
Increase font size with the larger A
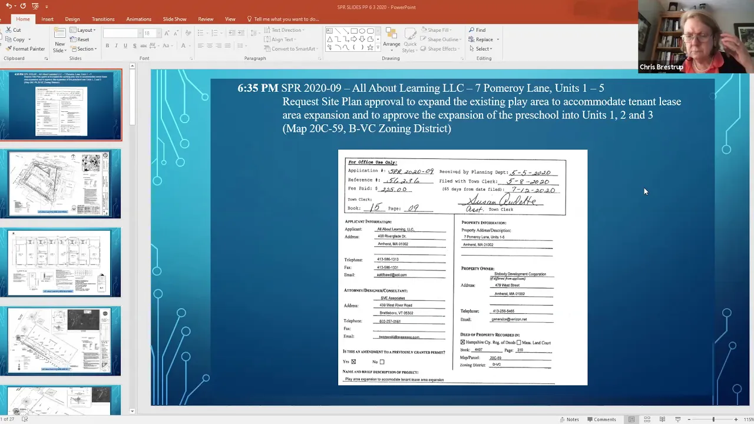[x=167, y=33]
